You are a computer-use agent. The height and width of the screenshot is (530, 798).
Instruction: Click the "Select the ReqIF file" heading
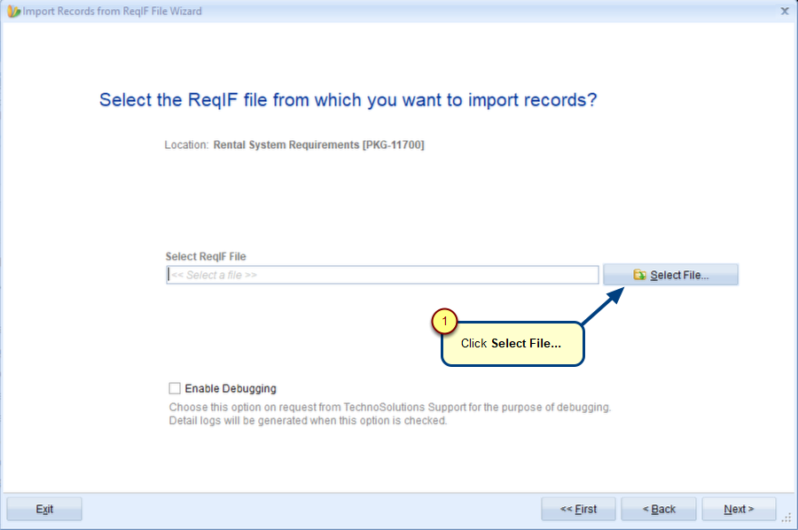pyautogui.click(x=348, y=99)
